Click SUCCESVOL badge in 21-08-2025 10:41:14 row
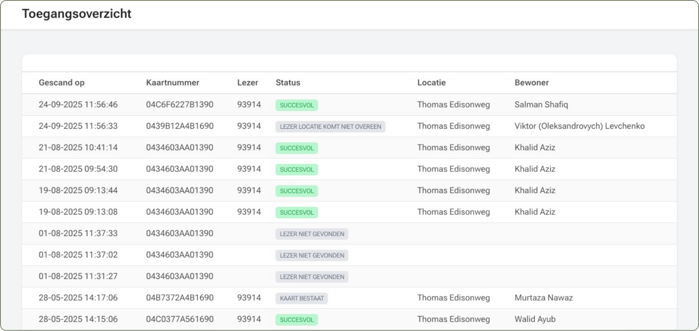Screen dimensions: 699x331 (x=297, y=148)
